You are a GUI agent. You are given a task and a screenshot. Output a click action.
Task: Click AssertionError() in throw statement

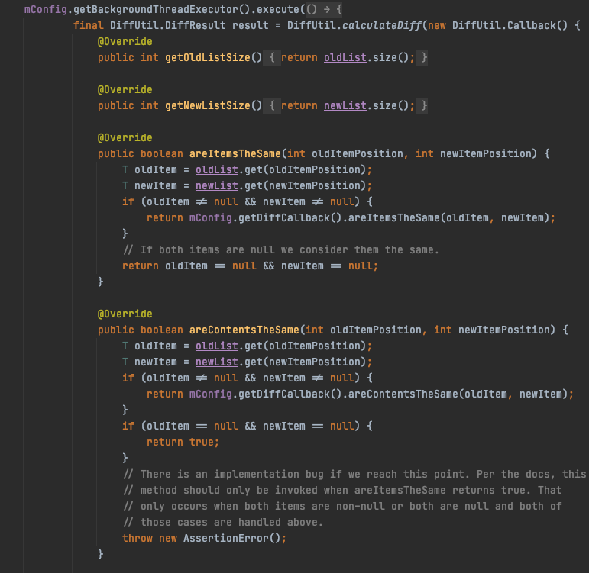232,538
